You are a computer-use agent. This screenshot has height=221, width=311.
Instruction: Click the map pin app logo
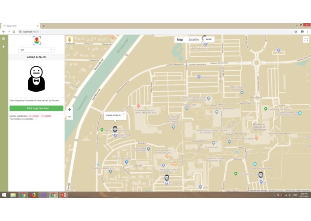(37, 40)
